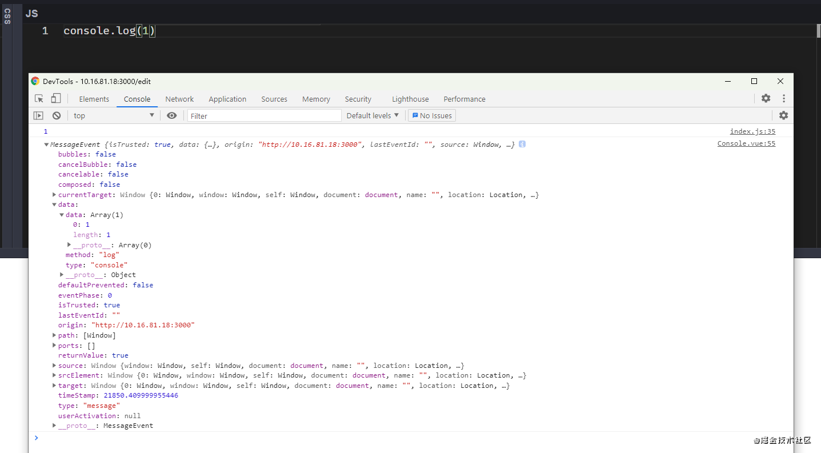Image resolution: width=821 pixels, height=453 pixels.
Task: Click the composed: false property
Action: tap(89, 185)
